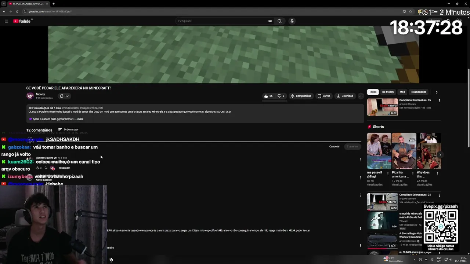Image resolution: width=470 pixels, height=264 pixels.
Task: Open the 'me passei?' short thumbnail
Action: tap(379, 151)
